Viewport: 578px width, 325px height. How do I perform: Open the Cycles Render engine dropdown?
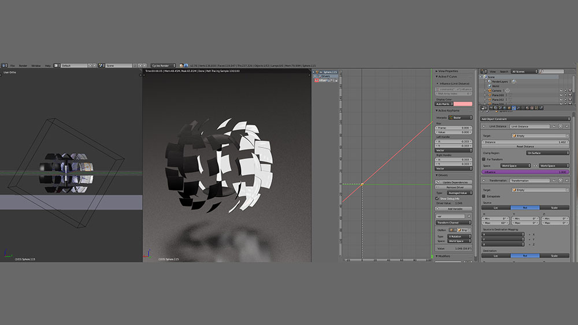tap(164, 66)
